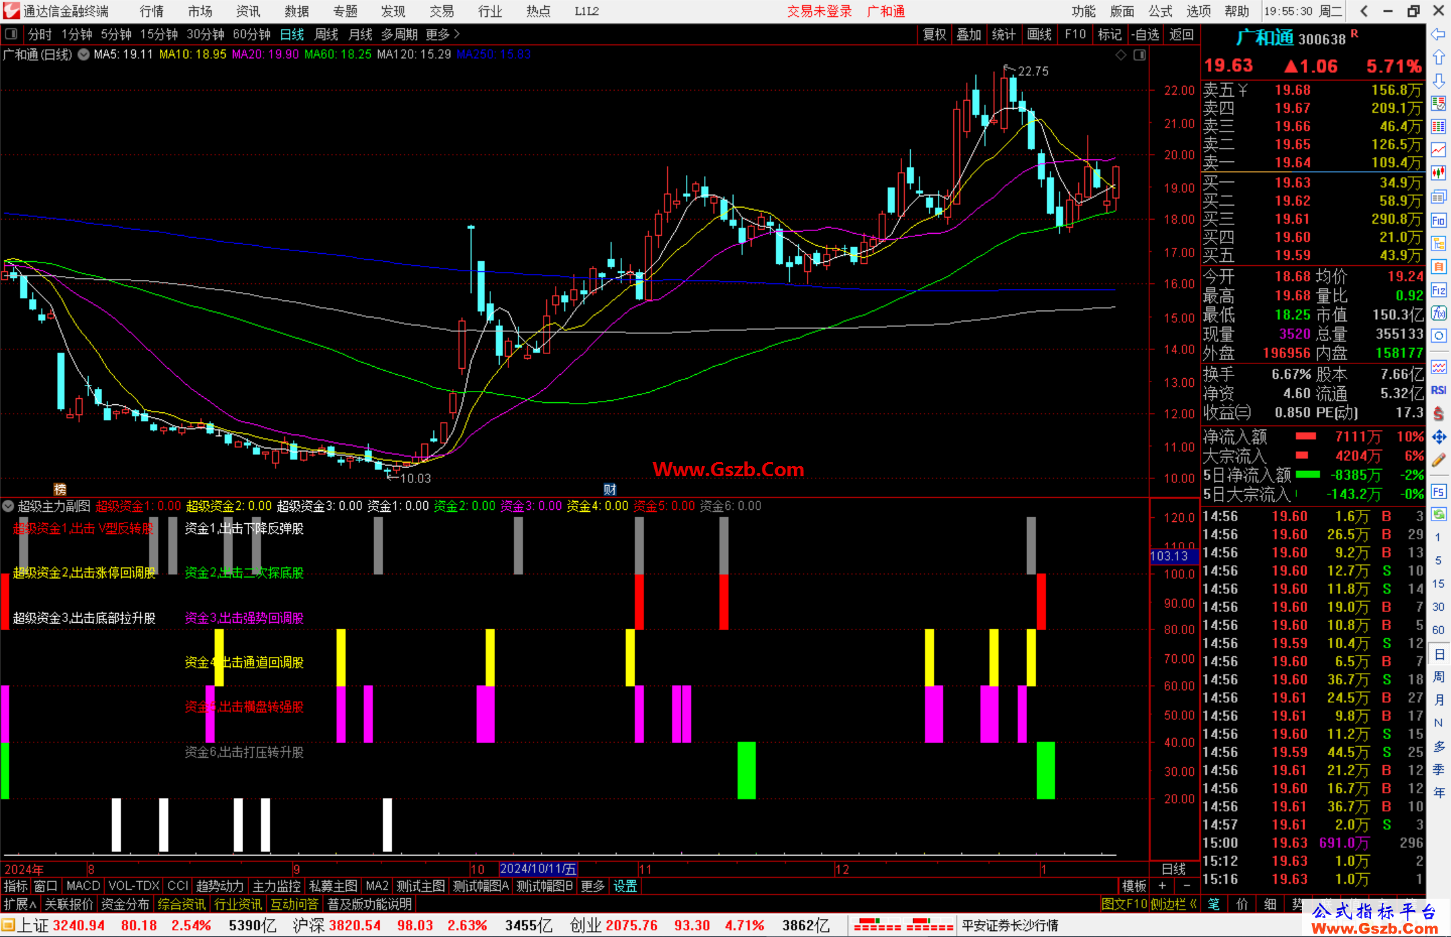Select the 月 monthly period in the sidebar
The height and width of the screenshot is (937, 1451).
[1439, 700]
